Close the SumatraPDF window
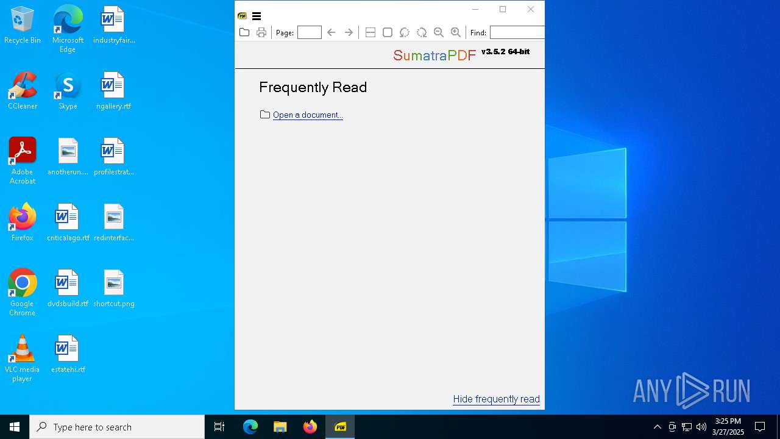Viewport: 780px width, 439px height. [x=531, y=9]
